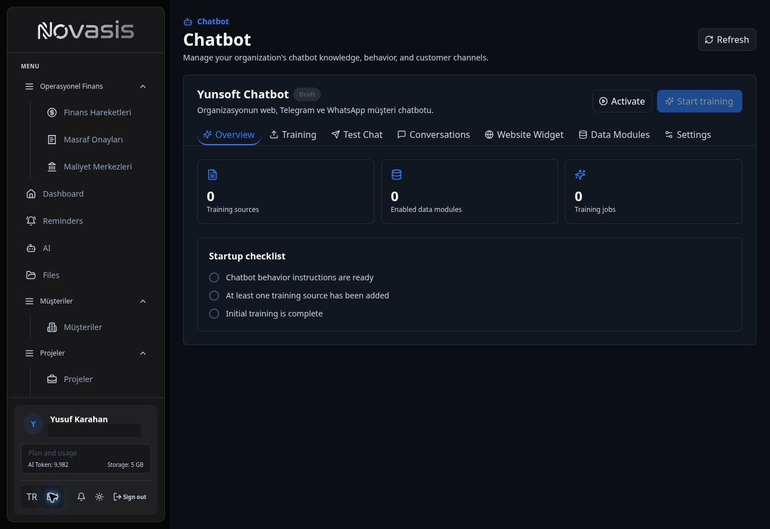Open notifications bell in user panel
Image resolution: width=770 pixels, height=529 pixels.
pos(81,497)
